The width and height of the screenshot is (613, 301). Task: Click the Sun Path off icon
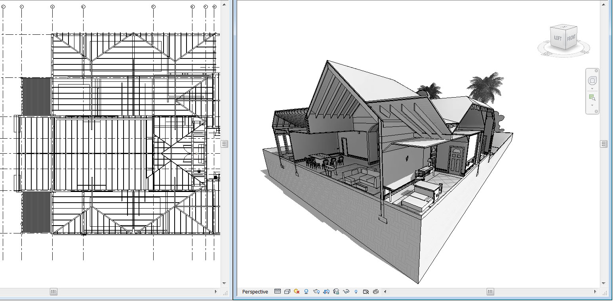[297, 292]
